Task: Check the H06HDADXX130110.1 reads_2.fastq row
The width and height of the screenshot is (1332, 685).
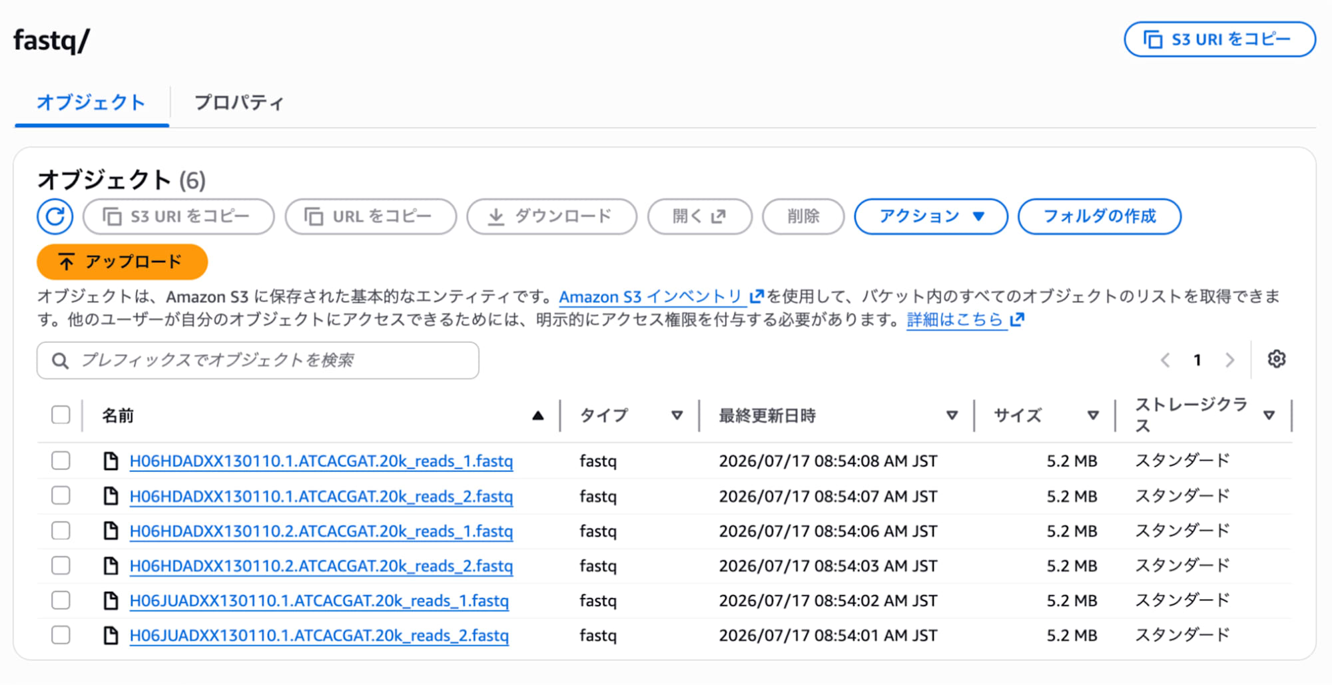Action: coord(61,496)
